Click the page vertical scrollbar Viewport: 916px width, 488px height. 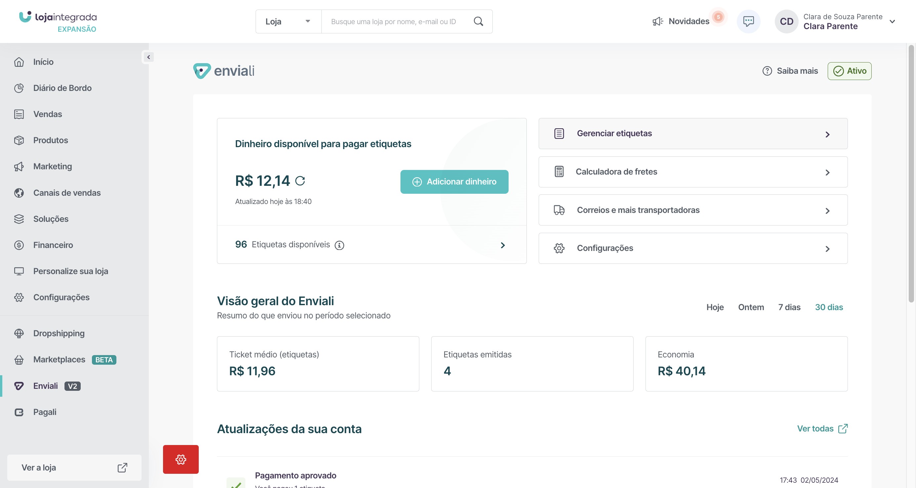(x=911, y=174)
